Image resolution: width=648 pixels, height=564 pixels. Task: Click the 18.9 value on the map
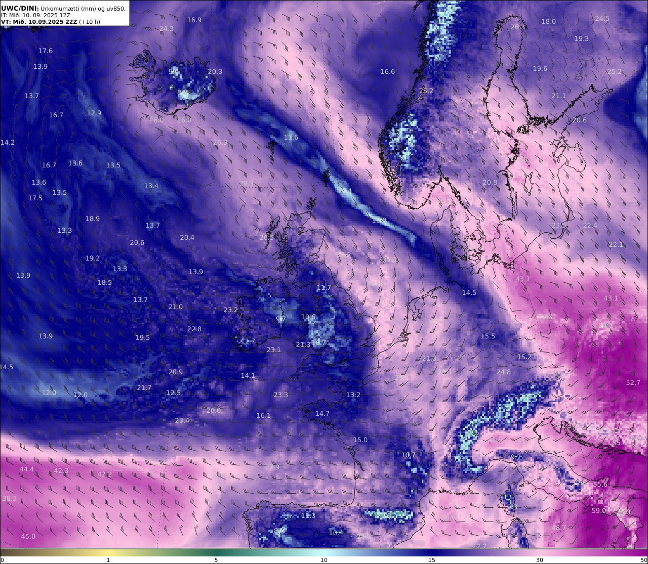(93, 219)
